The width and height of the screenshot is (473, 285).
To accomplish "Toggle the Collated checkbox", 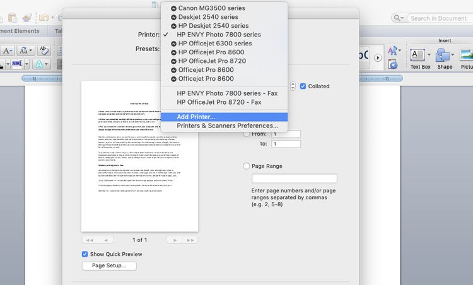I will point(303,86).
